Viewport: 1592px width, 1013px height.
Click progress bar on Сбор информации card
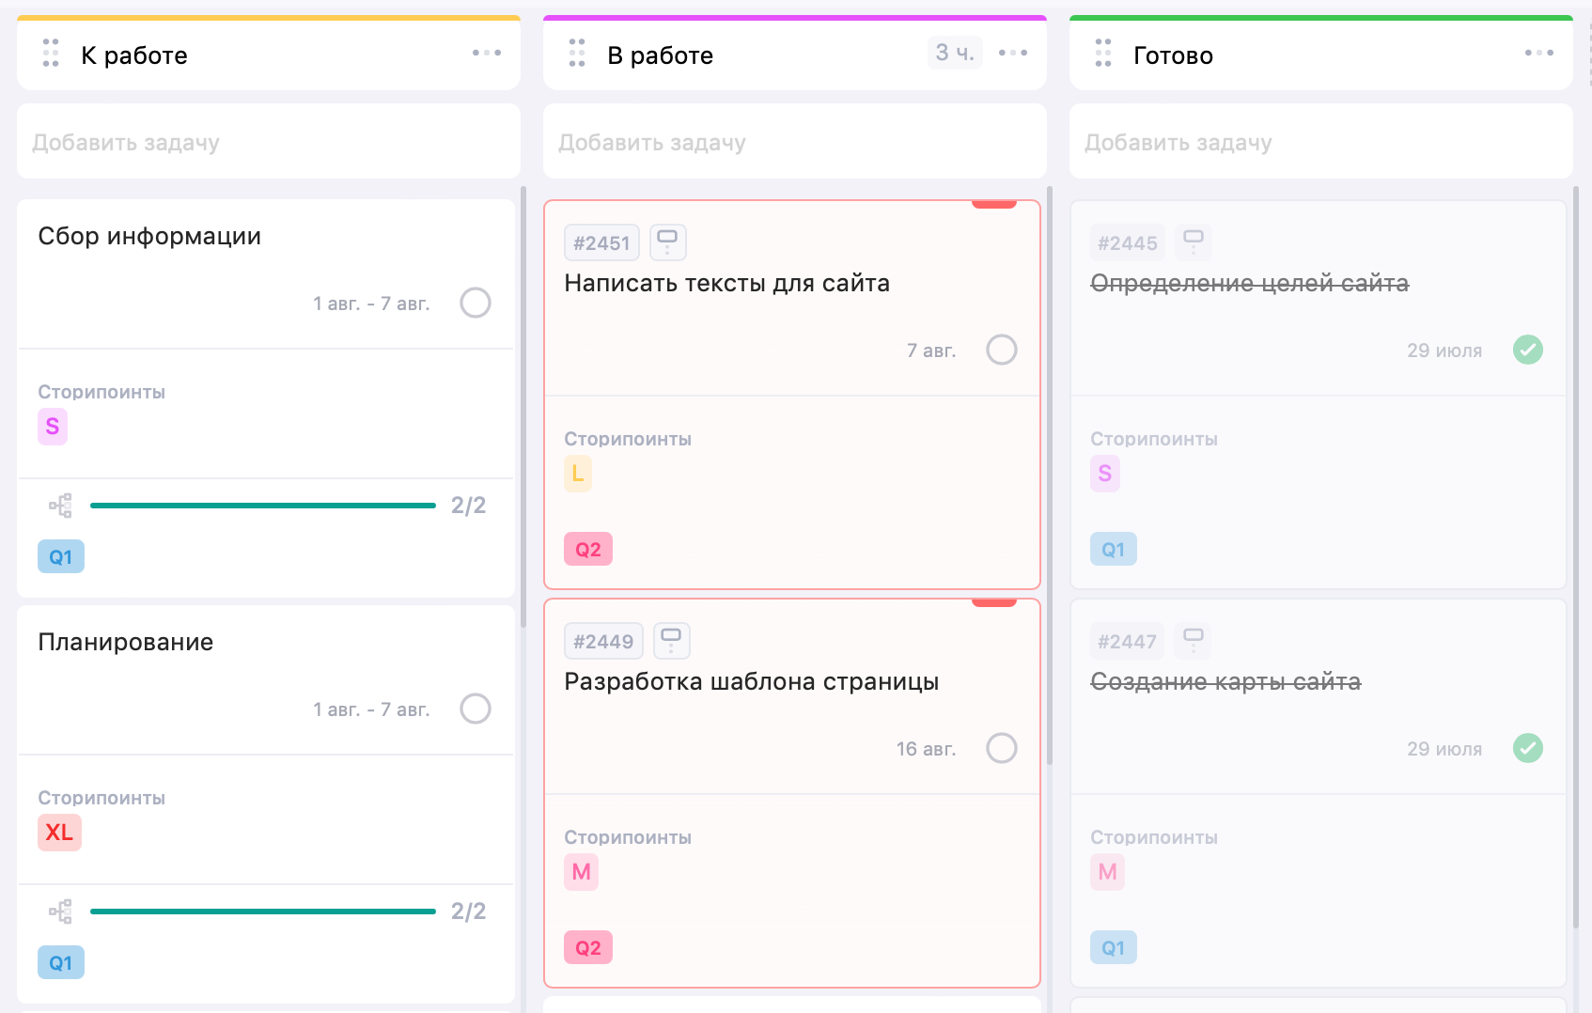263,506
